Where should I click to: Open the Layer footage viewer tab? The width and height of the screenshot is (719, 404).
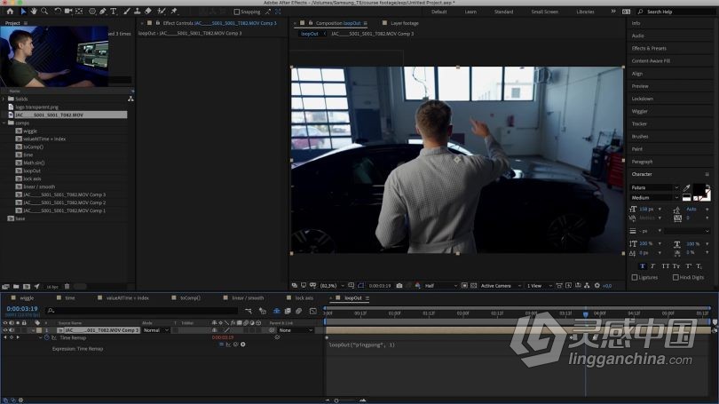[x=405, y=23]
